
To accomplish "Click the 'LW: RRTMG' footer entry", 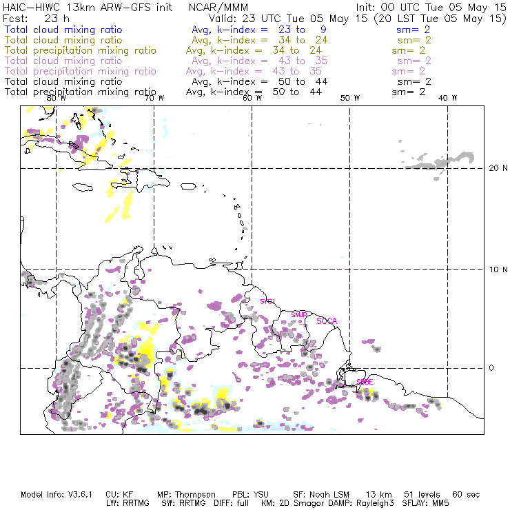I will pos(127,503).
